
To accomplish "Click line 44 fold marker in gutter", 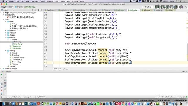I will 53,63.
